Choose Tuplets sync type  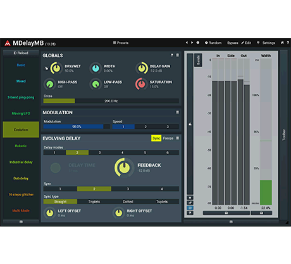[162, 202]
